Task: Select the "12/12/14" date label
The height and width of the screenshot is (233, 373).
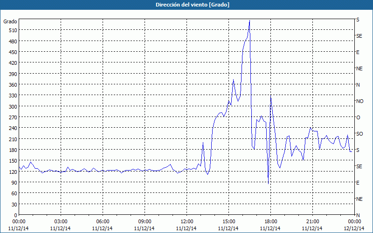Action: [354, 228]
